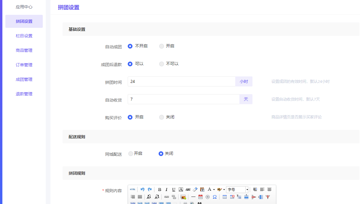Click the 拼团时间 hours input field
The height and width of the screenshot is (204, 360).
(x=181, y=81)
